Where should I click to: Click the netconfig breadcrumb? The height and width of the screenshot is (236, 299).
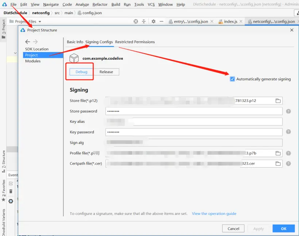(x=41, y=13)
